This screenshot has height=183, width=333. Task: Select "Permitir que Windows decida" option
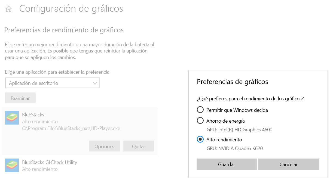click(200, 110)
